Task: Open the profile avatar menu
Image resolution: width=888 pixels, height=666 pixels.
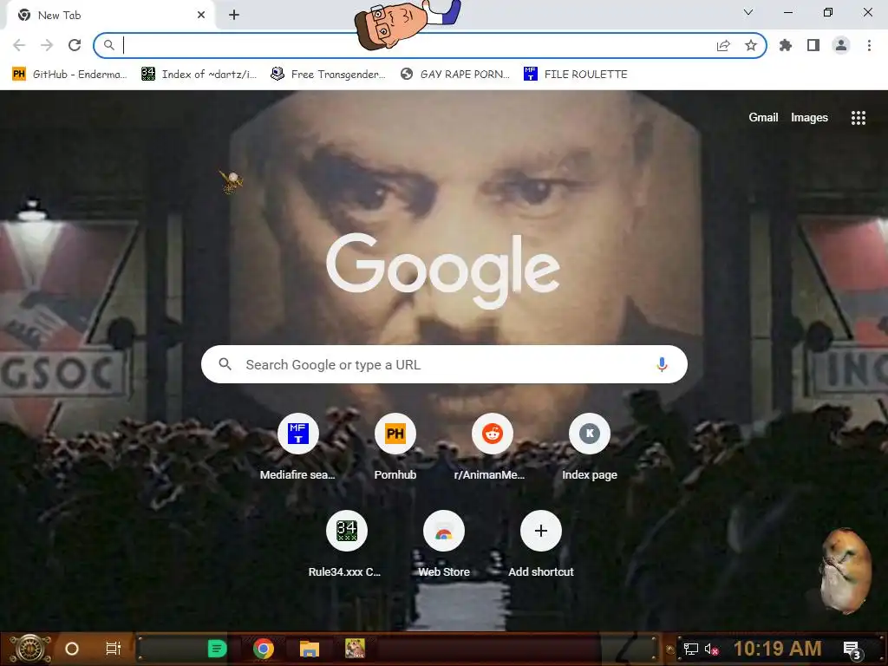Action: pyautogui.click(x=841, y=45)
